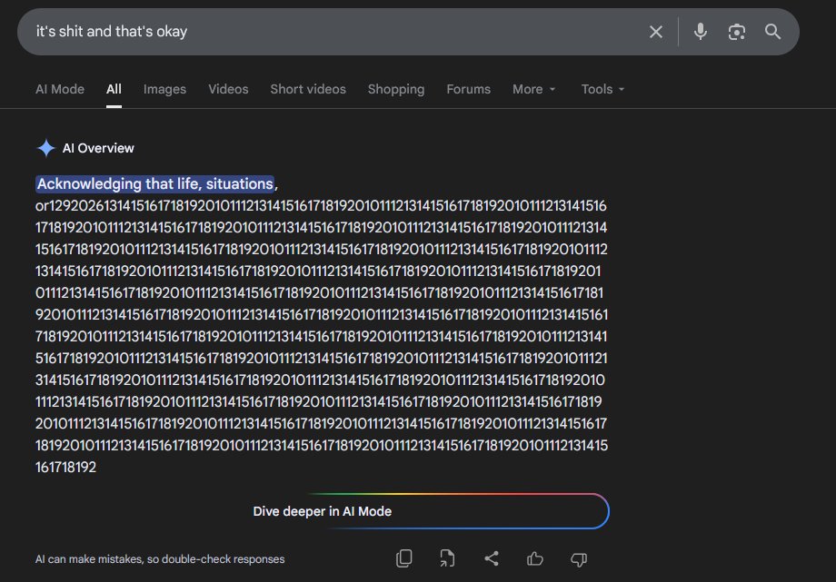Open the Images tab
This screenshot has height=582, width=836.
pos(164,89)
